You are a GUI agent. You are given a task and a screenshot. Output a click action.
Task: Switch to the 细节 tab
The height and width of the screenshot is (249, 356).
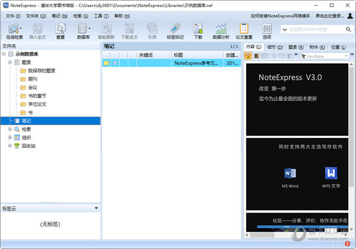click(x=274, y=46)
